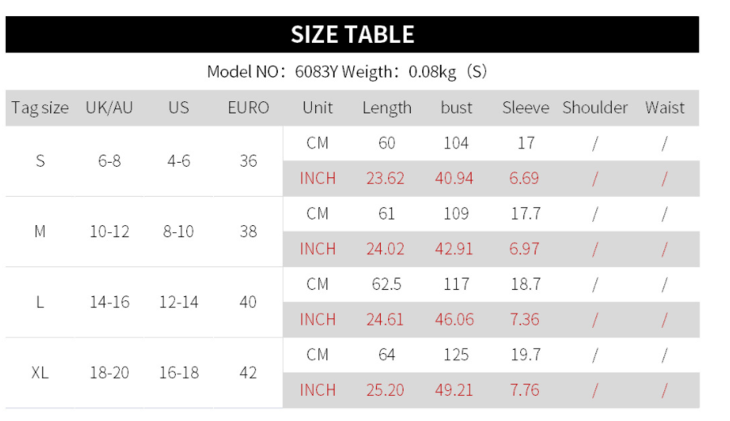Viewport: 730px width, 421px height.
Task: Select the 7.36 inch sleeve value
Action: (524, 320)
